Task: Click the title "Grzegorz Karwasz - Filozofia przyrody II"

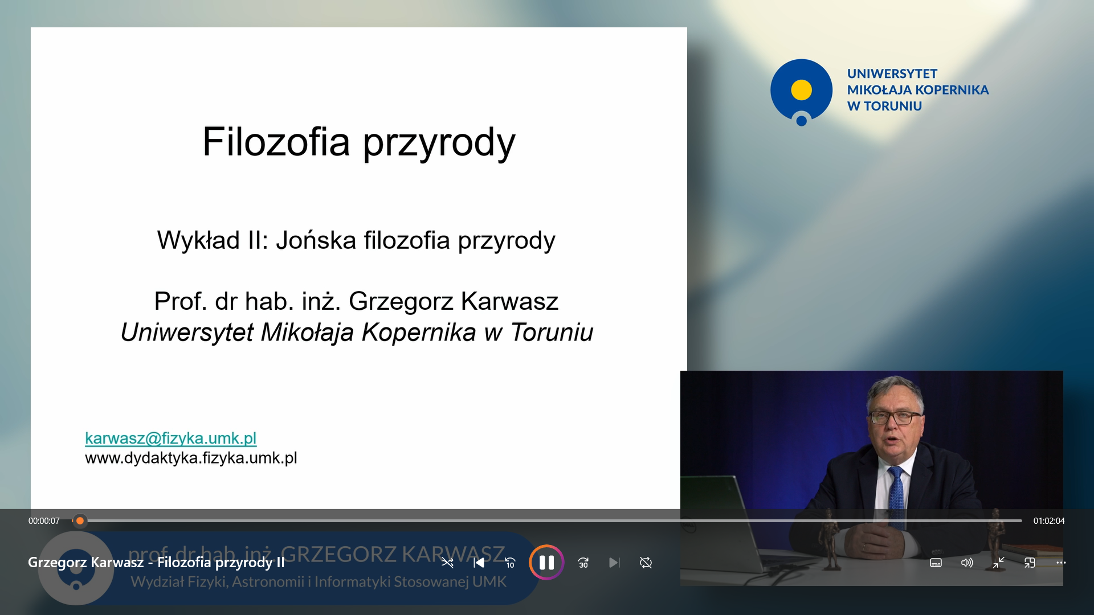Action: point(156,563)
